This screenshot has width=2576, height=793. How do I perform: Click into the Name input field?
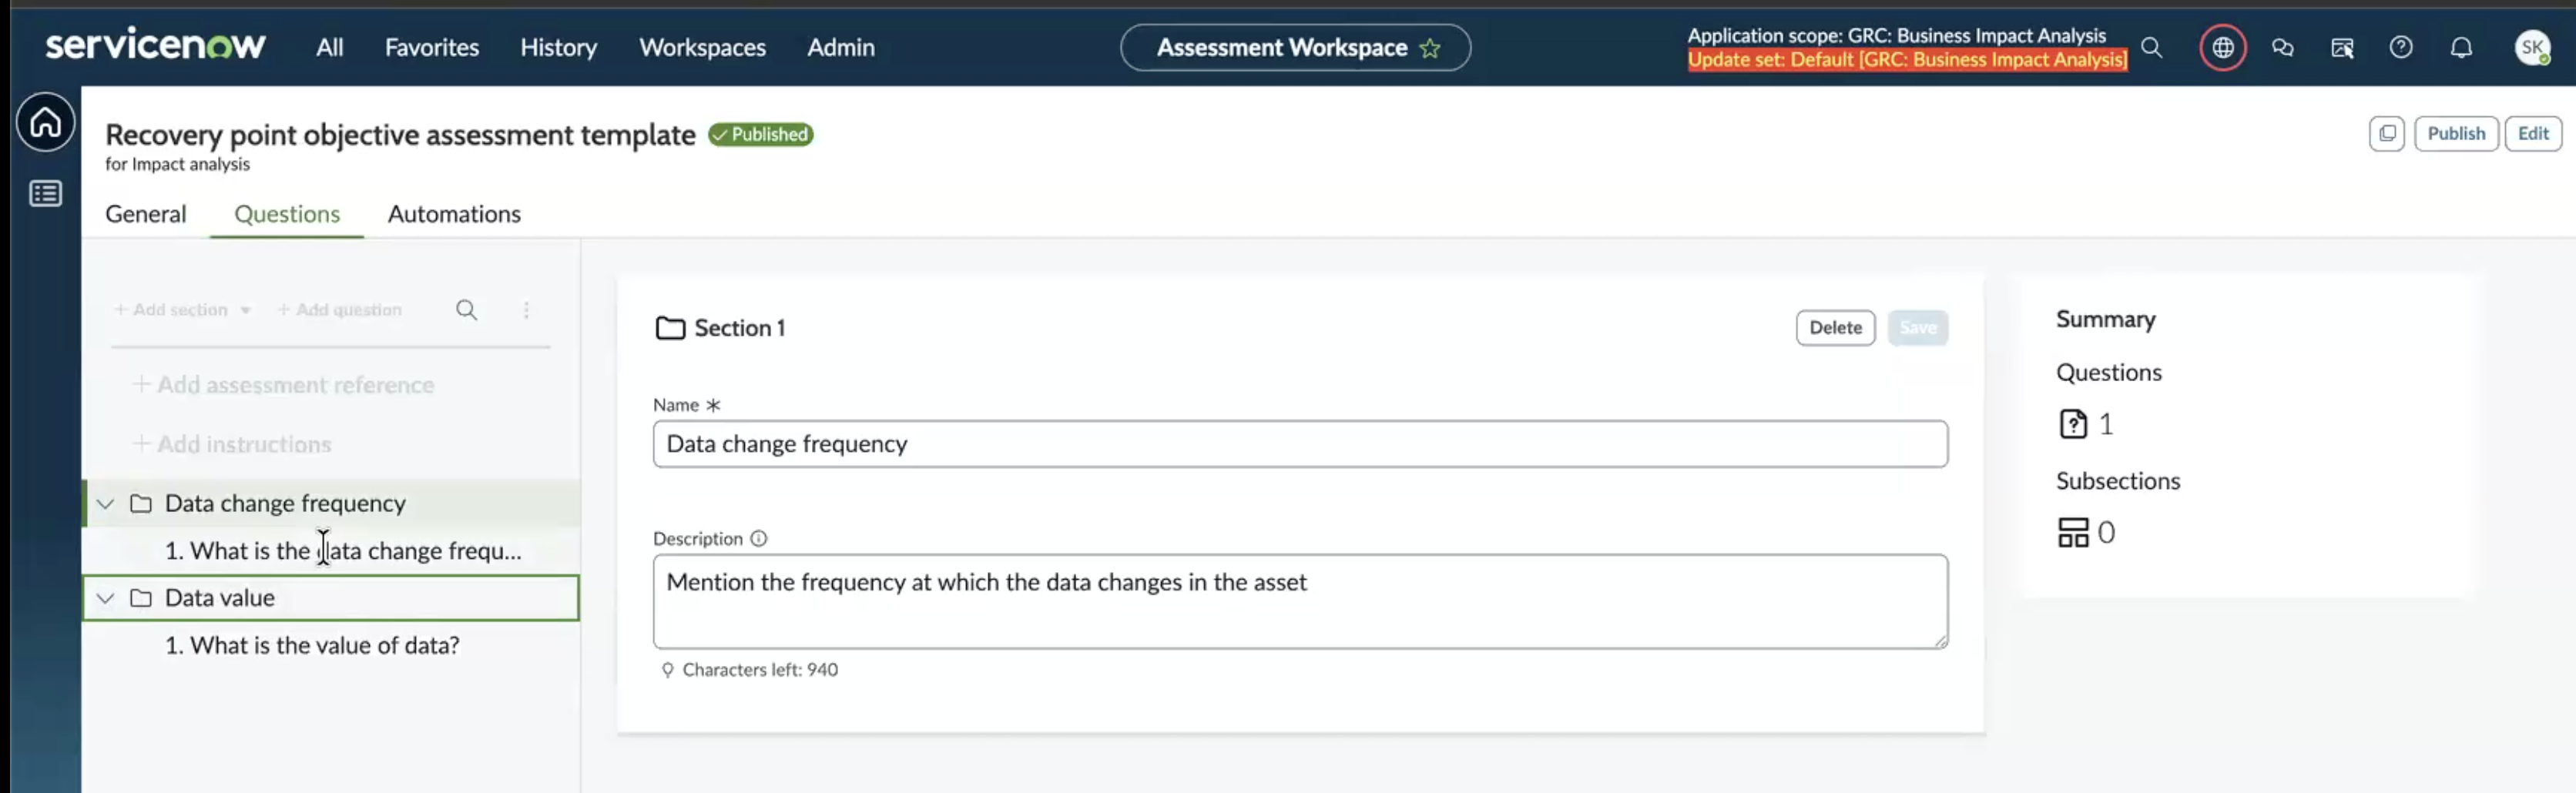1300,444
